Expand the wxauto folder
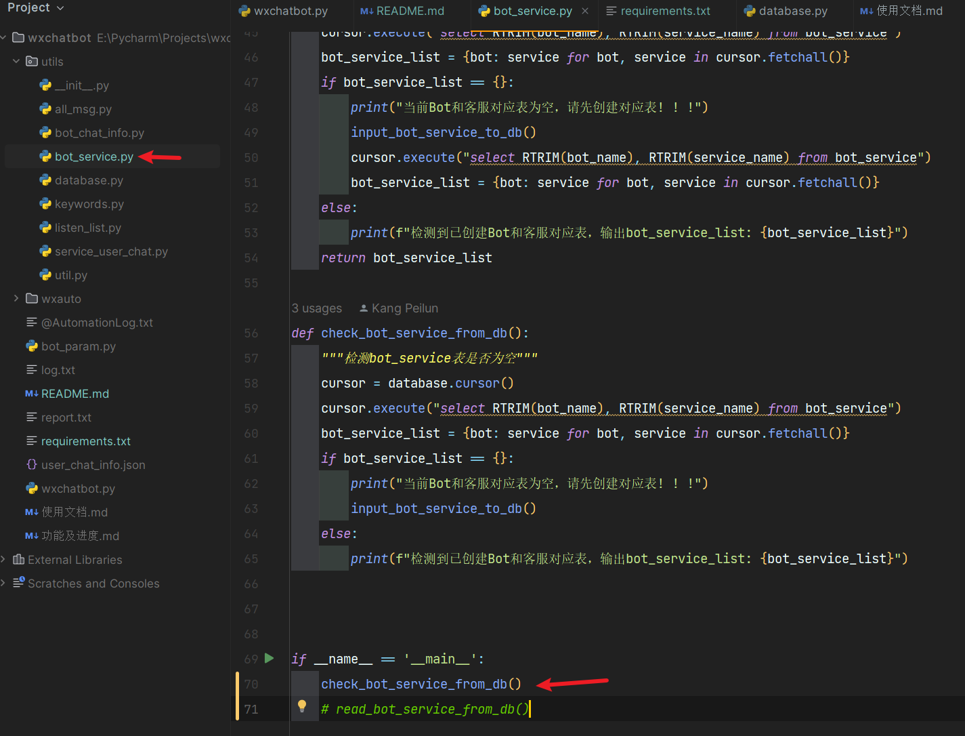This screenshot has height=736, width=965. click(16, 298)
